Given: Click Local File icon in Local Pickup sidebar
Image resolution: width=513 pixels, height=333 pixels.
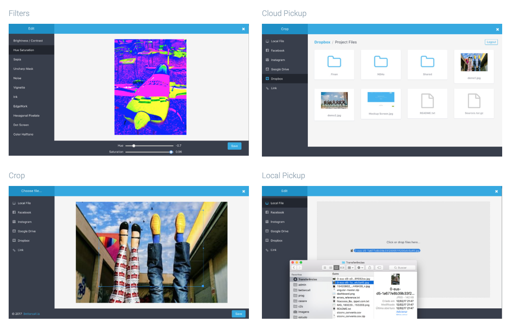Looking at the screenshot, I should click(x=267, y=203).
